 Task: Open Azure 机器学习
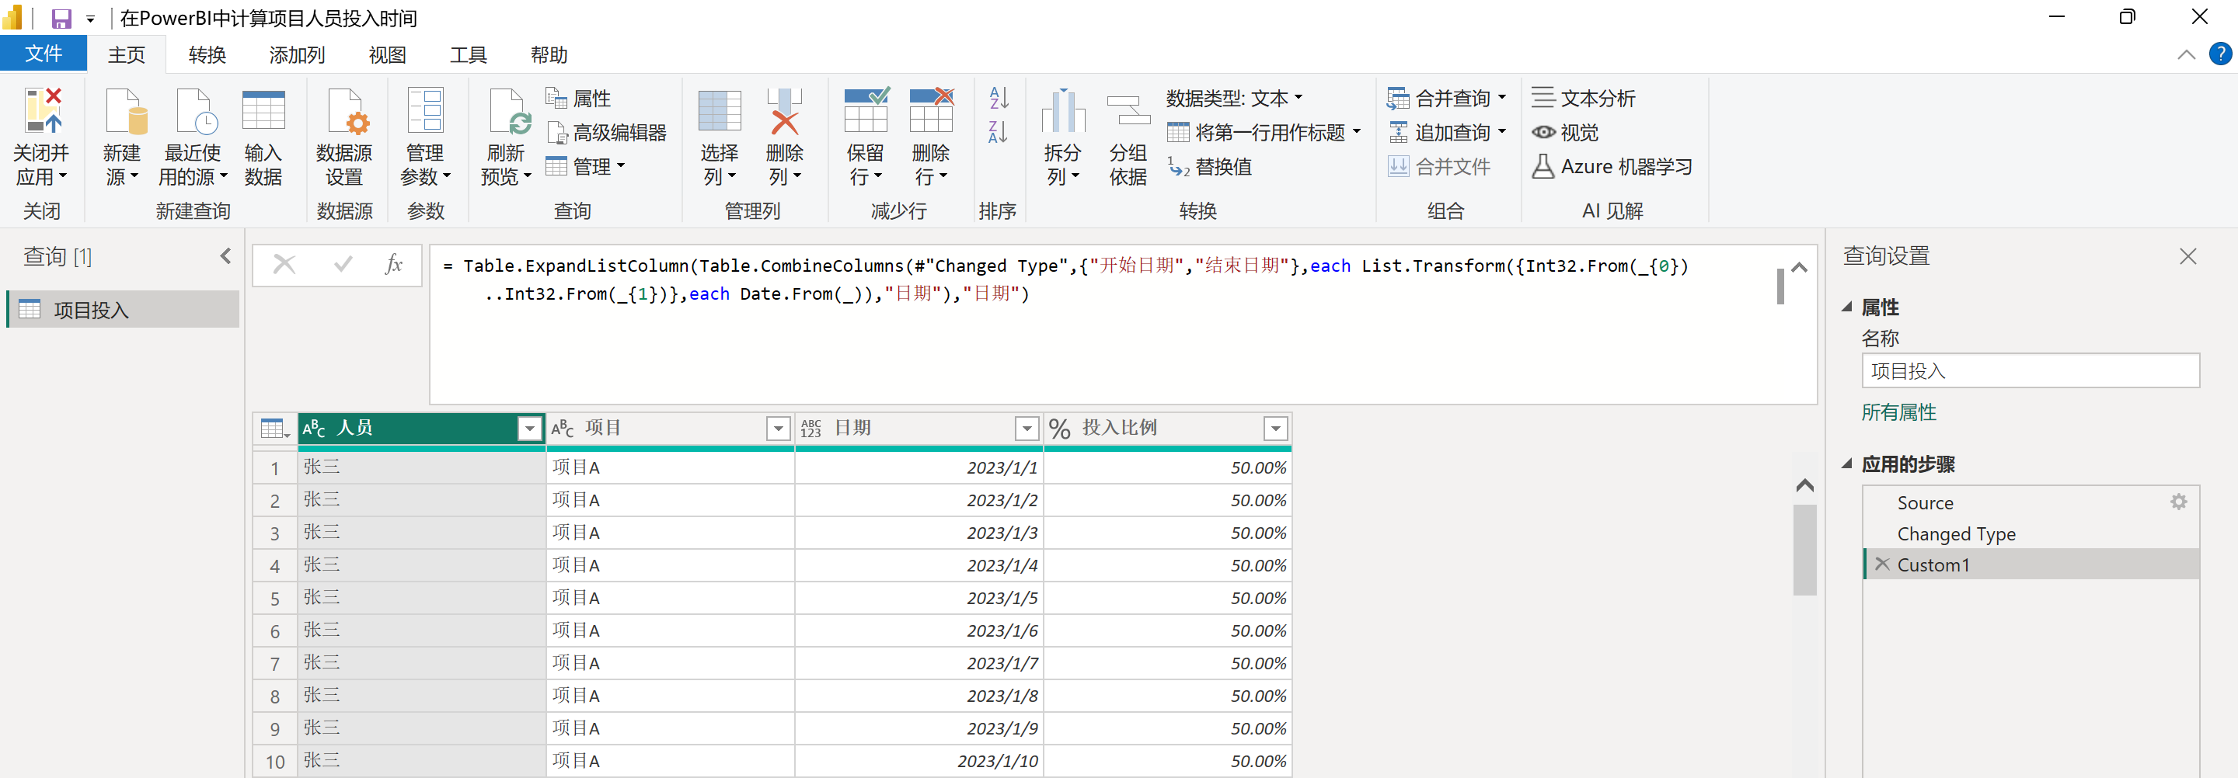(x=1612, y=166)
